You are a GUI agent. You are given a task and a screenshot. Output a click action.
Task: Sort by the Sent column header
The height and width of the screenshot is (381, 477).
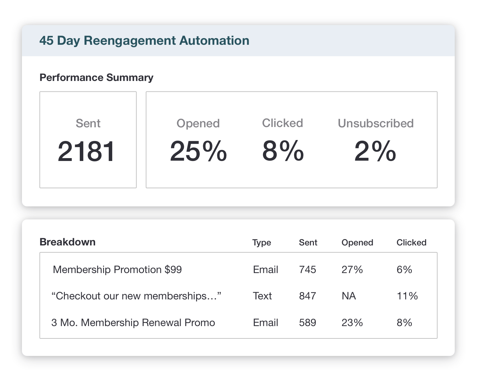click(308, 243)
